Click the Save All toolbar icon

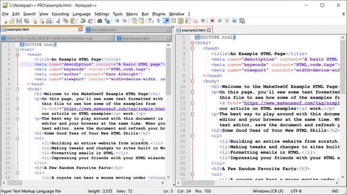pos(27,21)
